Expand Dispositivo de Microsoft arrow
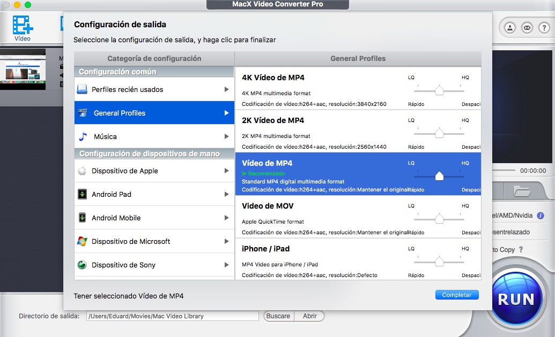 pos(226,241)
